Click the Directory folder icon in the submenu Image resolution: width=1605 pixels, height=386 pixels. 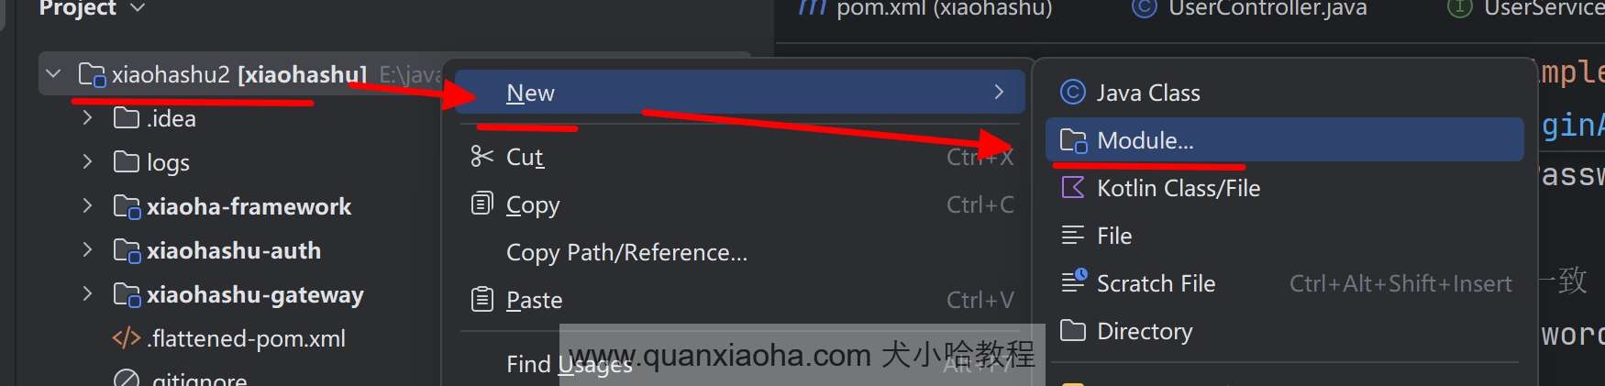click(x=1073, y=330)
